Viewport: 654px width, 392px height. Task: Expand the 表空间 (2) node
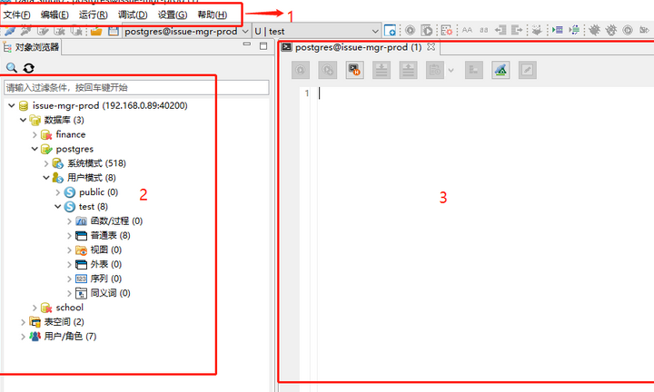24,322
